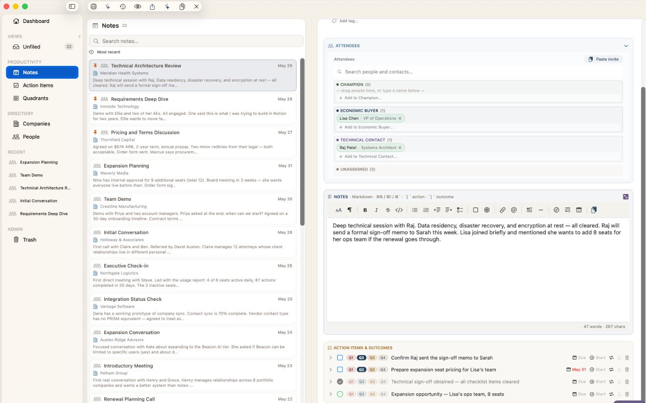Expand 'Prepare expansion seat pricing' row
The image size is (646, 403).
click(331, 370)
